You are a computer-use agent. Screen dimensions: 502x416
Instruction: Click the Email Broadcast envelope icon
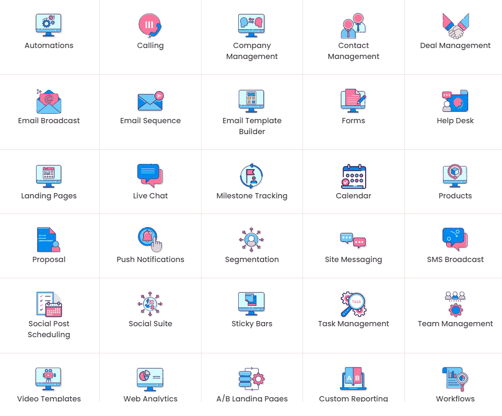click(49, 100)
